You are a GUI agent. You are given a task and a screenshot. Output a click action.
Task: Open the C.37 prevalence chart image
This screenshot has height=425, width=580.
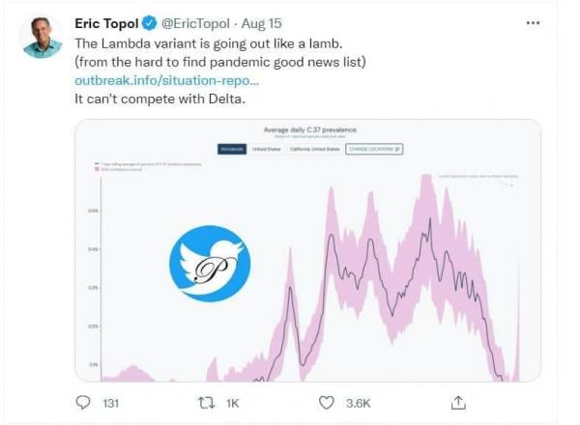click(387, 290)
